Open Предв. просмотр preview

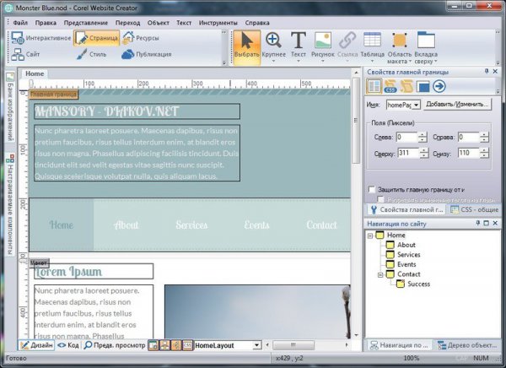click(x=115, y=345)
